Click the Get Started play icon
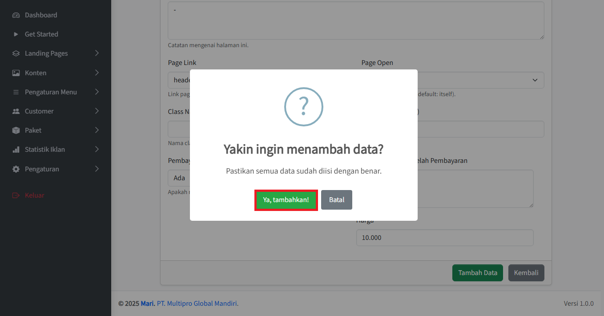 [x=16, y=34]
